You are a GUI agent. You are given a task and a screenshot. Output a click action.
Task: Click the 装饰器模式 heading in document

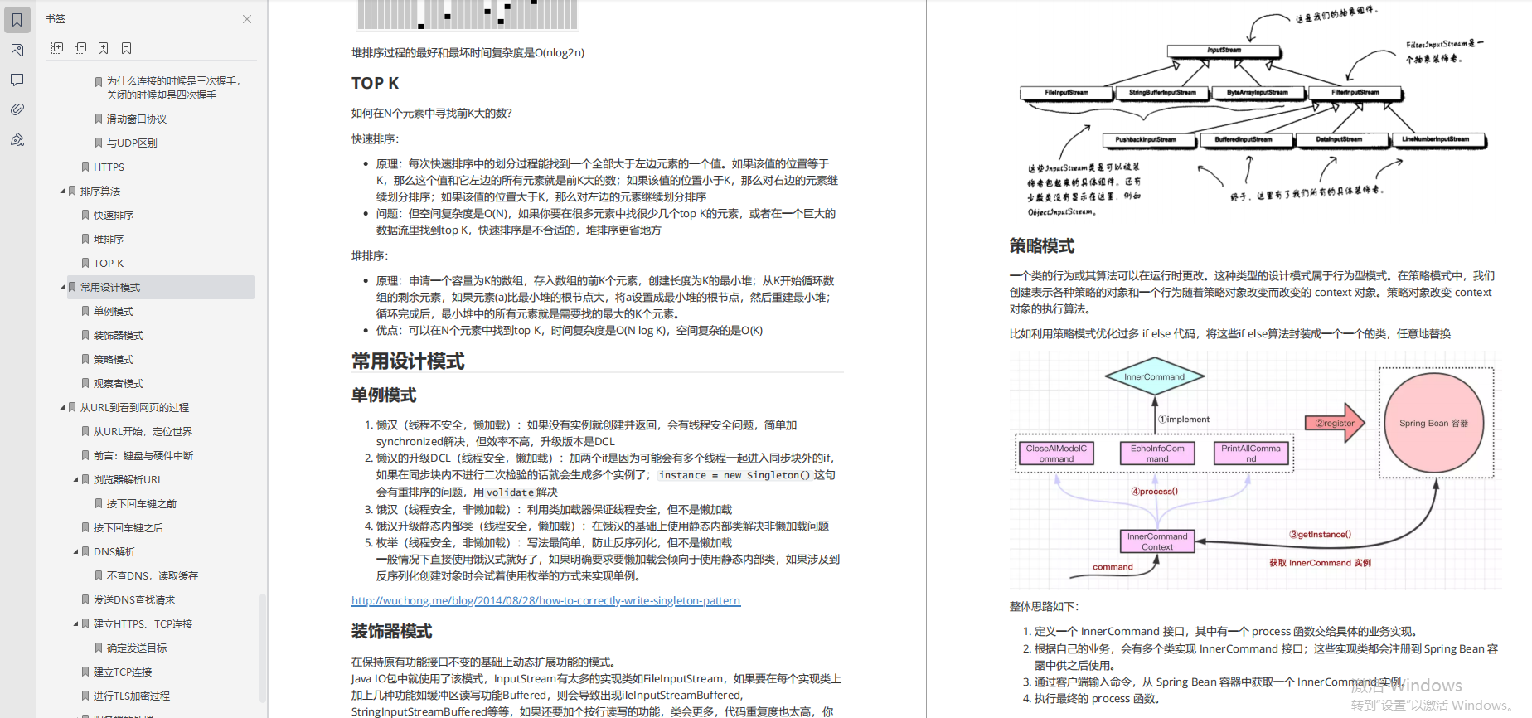pos(392,632)
